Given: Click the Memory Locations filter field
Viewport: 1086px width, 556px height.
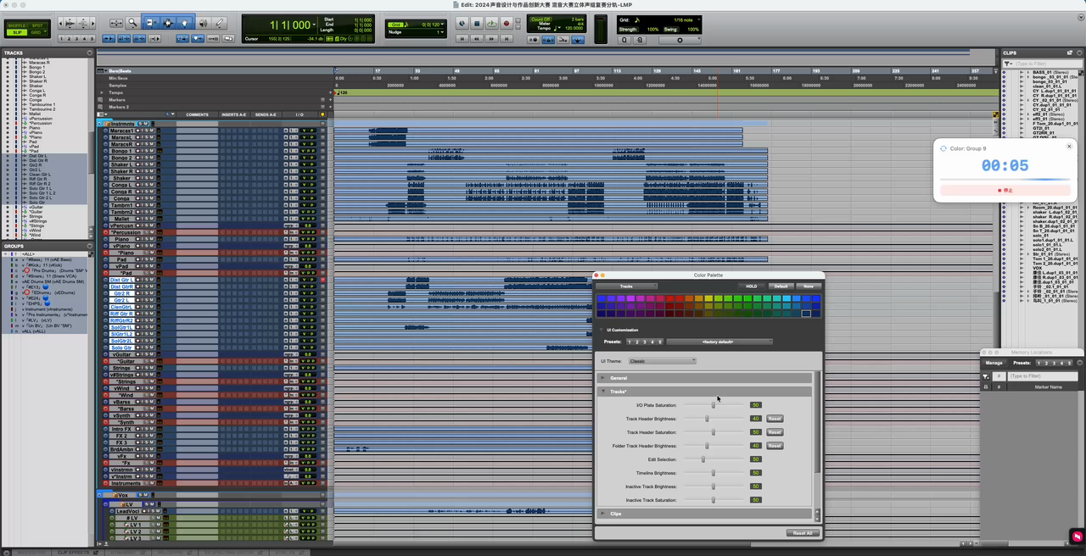Looking at the screenshot, I should (1044, 375).
